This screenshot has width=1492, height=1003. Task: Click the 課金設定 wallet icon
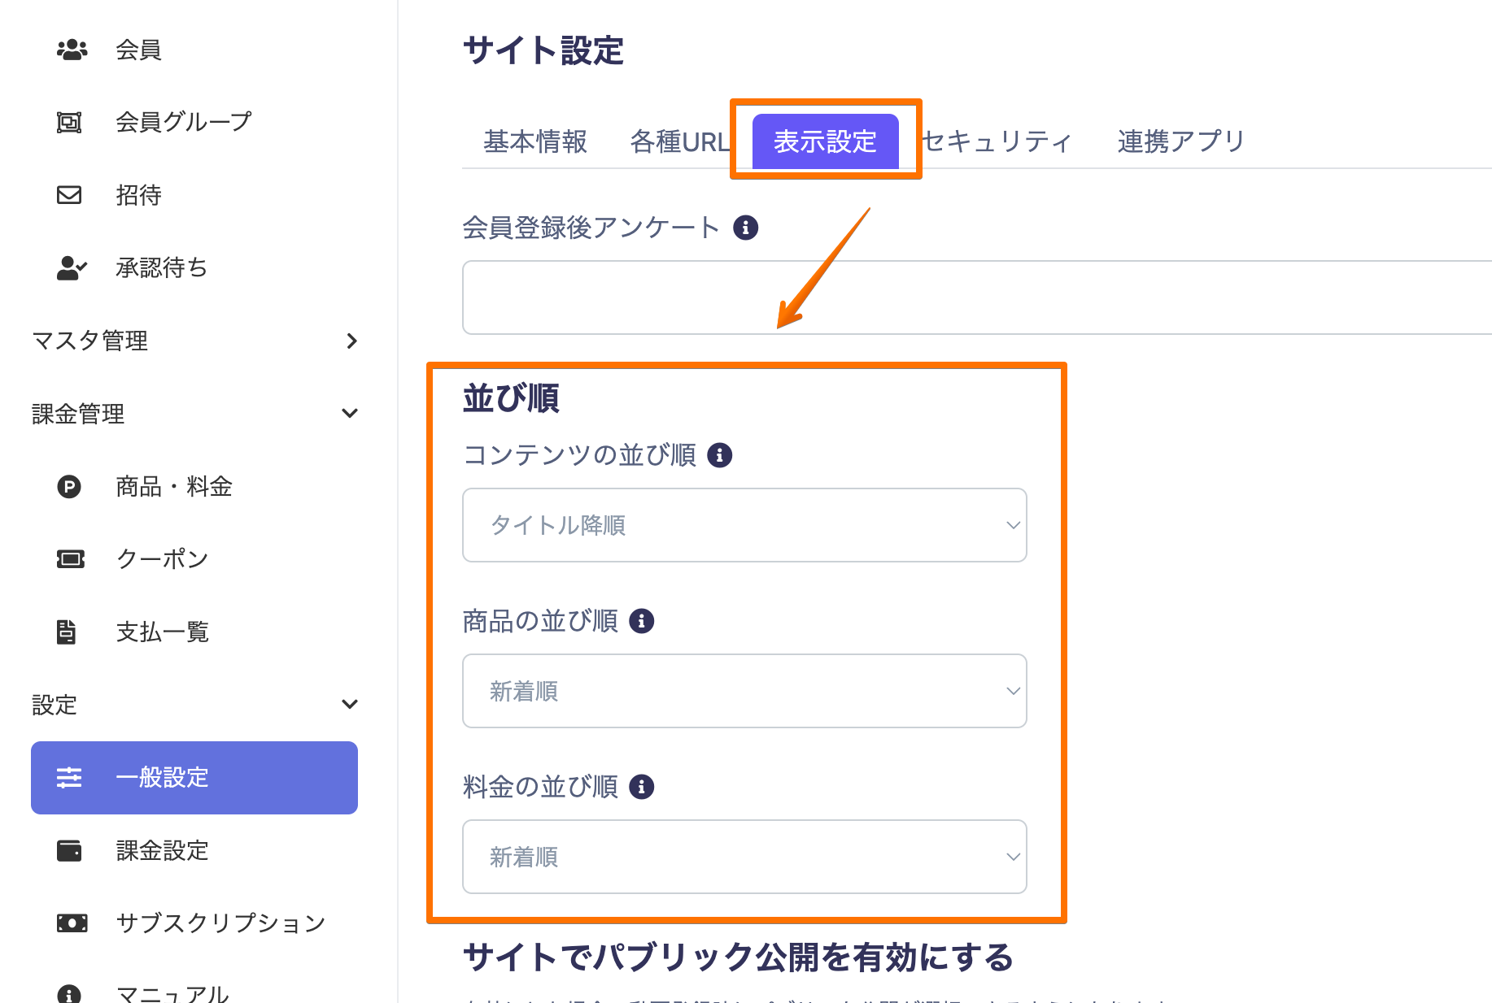(69, 850)
